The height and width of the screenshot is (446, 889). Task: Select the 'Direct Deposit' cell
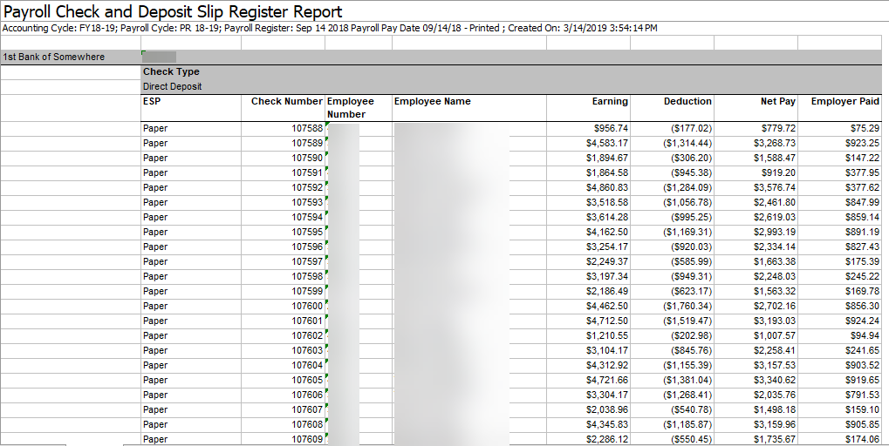point(172,87)
